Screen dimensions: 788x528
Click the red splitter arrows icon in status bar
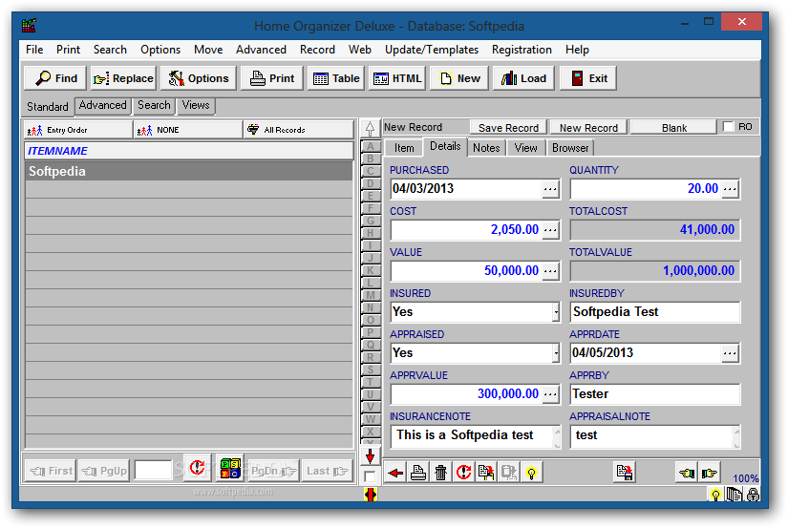click(x=371, y=495)
